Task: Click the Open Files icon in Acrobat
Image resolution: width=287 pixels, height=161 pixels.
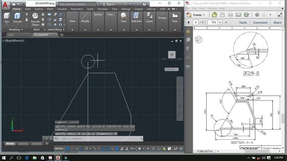Action: tap(214, 15)
